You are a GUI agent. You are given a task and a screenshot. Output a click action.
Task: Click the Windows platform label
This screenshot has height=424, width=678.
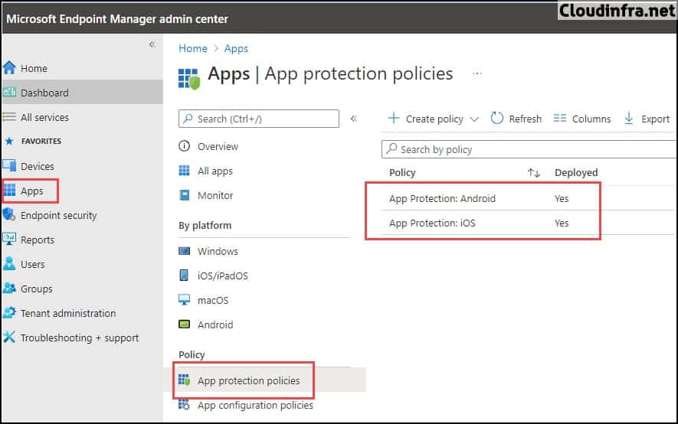pos(218,251)
